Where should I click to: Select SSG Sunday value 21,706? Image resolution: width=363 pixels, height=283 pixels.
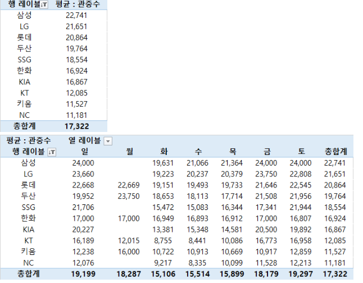tap(83, 208)
